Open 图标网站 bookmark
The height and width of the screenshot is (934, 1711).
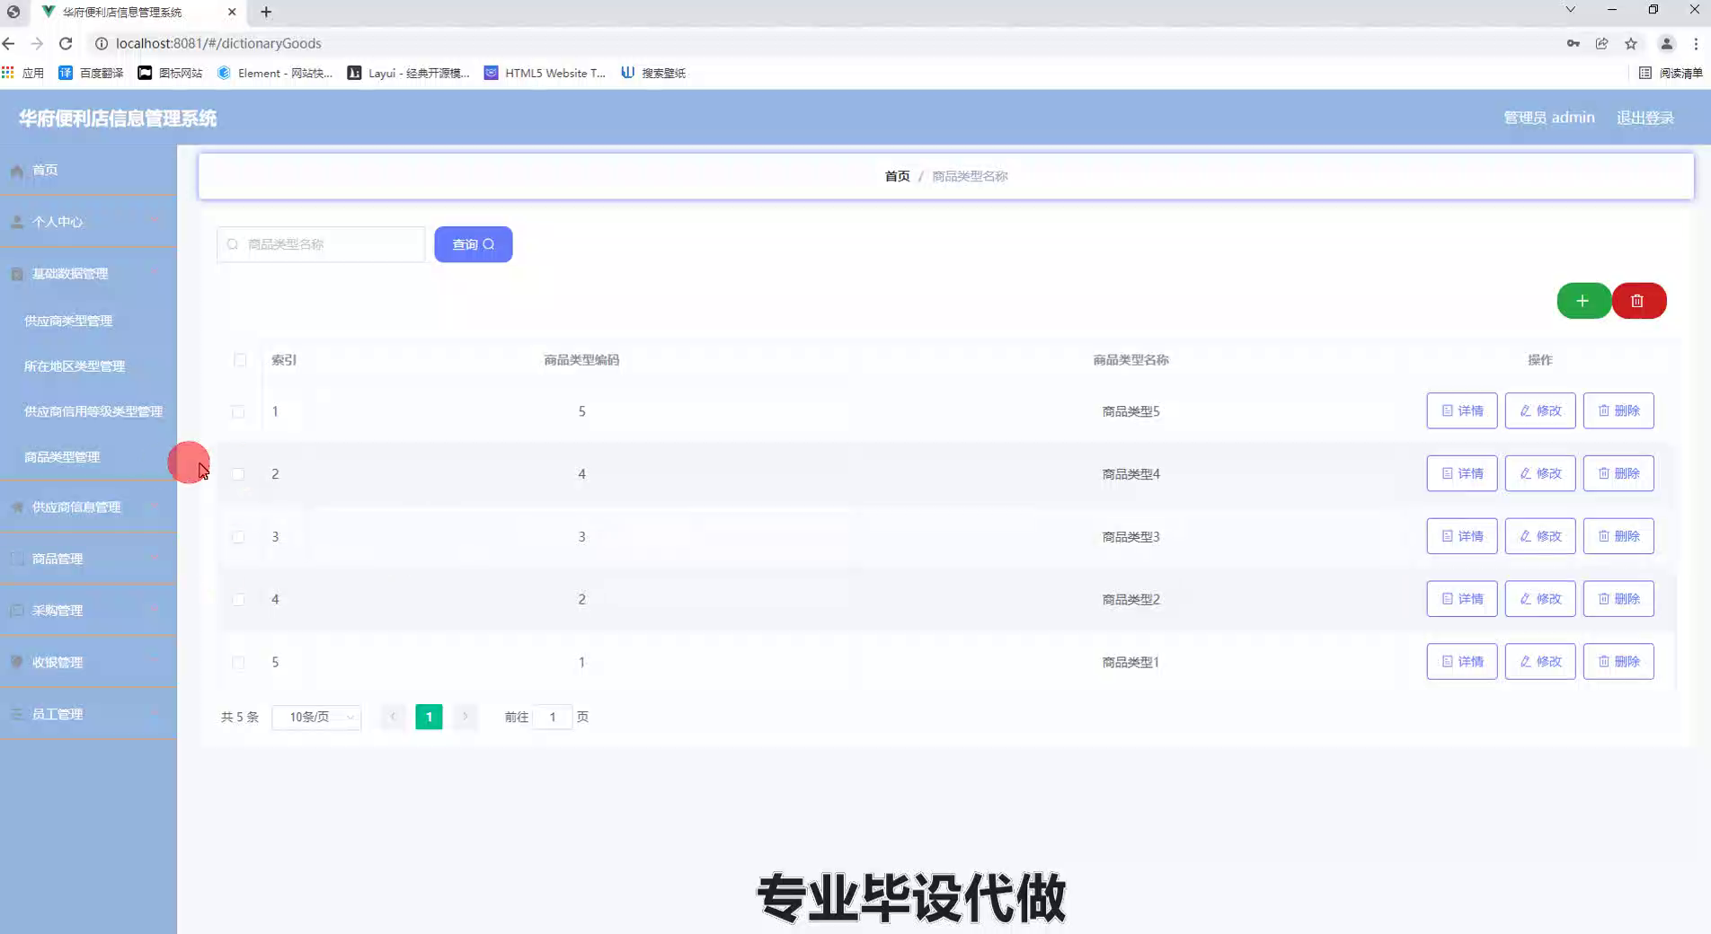170,73
